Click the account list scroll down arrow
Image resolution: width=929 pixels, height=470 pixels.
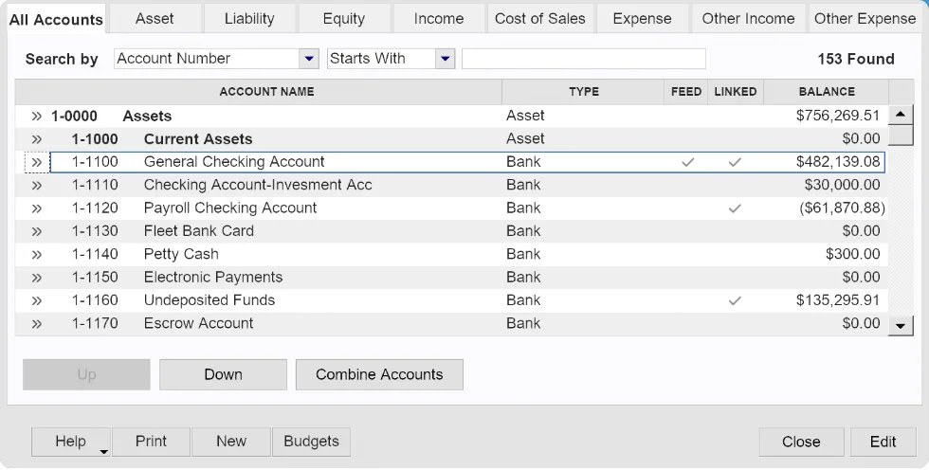901,325
